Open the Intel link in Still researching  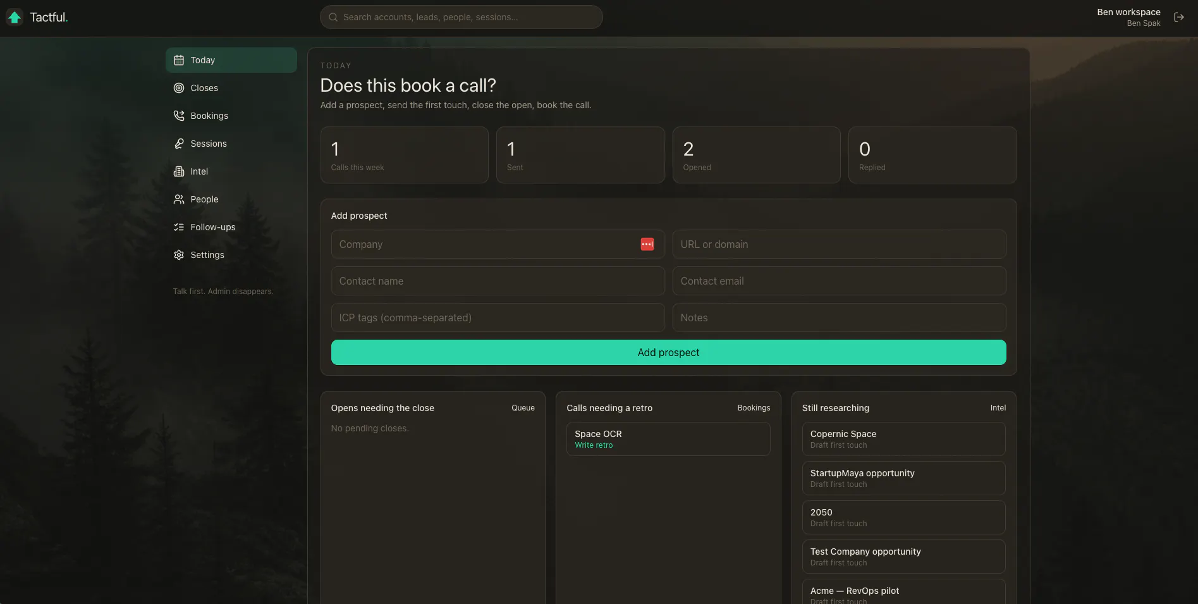tap(998, 408)
